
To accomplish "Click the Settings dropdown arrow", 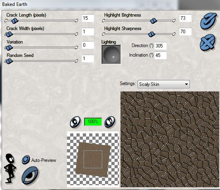I will coord(186,84).
